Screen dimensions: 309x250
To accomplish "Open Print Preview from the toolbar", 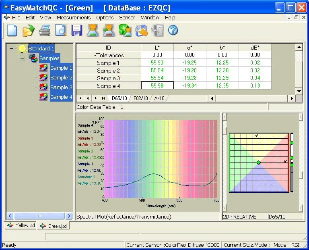I will [x=60, y=30].
